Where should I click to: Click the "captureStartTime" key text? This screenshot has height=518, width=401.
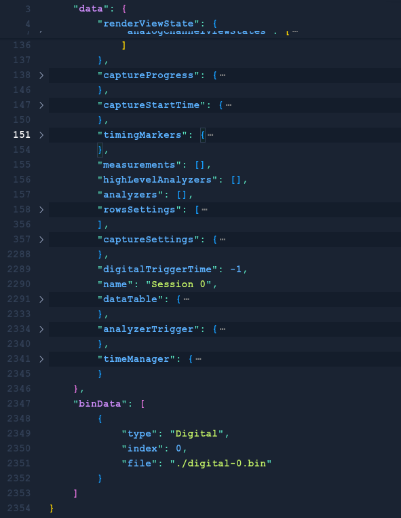151,105
